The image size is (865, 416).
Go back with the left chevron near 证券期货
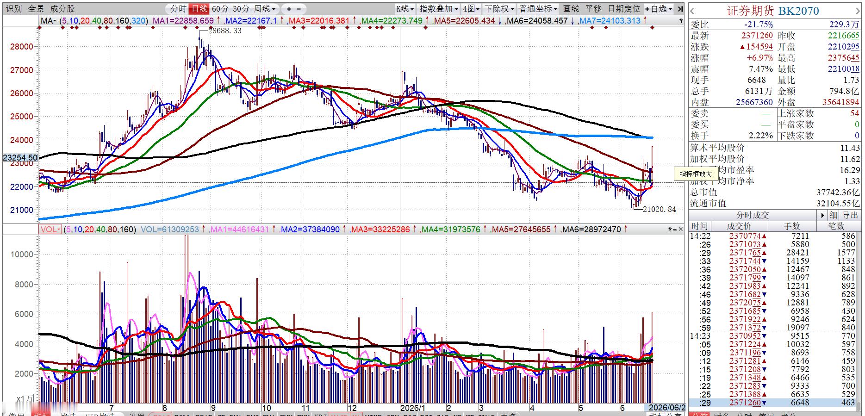point(693,11)
